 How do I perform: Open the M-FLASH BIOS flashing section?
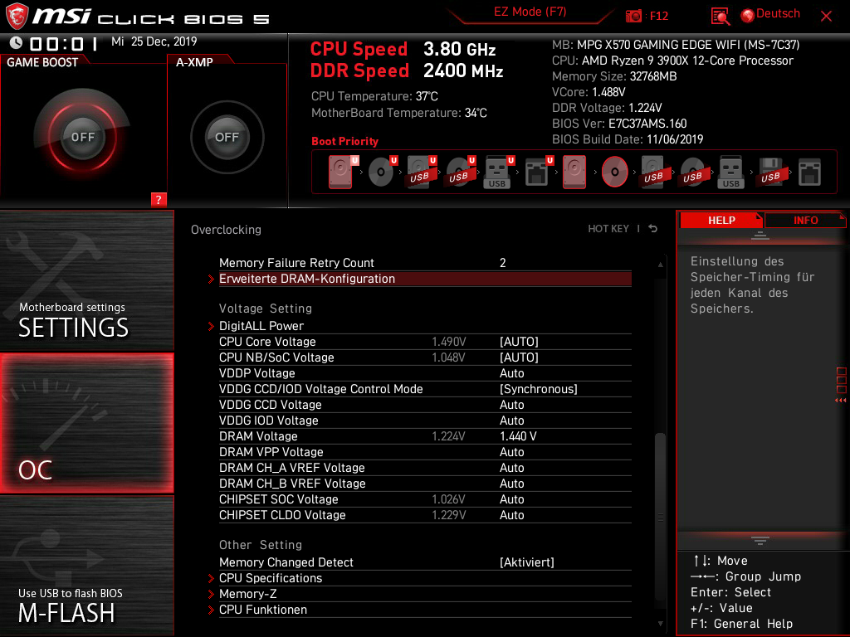pyautogui.click(x=86, y=566)
